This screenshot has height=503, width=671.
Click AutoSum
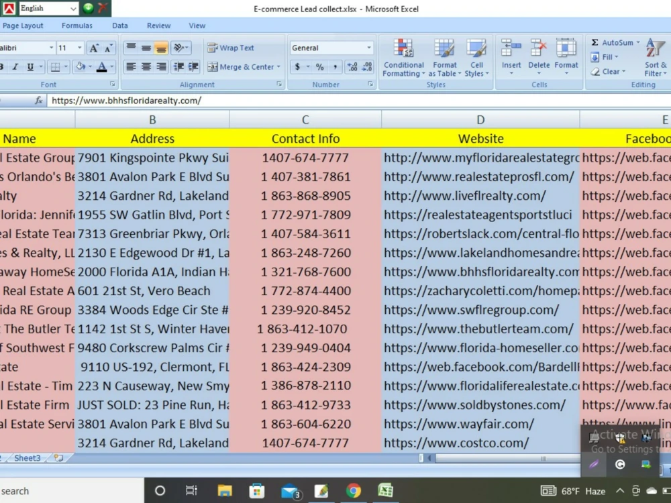pyautogui.click(x=612, y=42)
